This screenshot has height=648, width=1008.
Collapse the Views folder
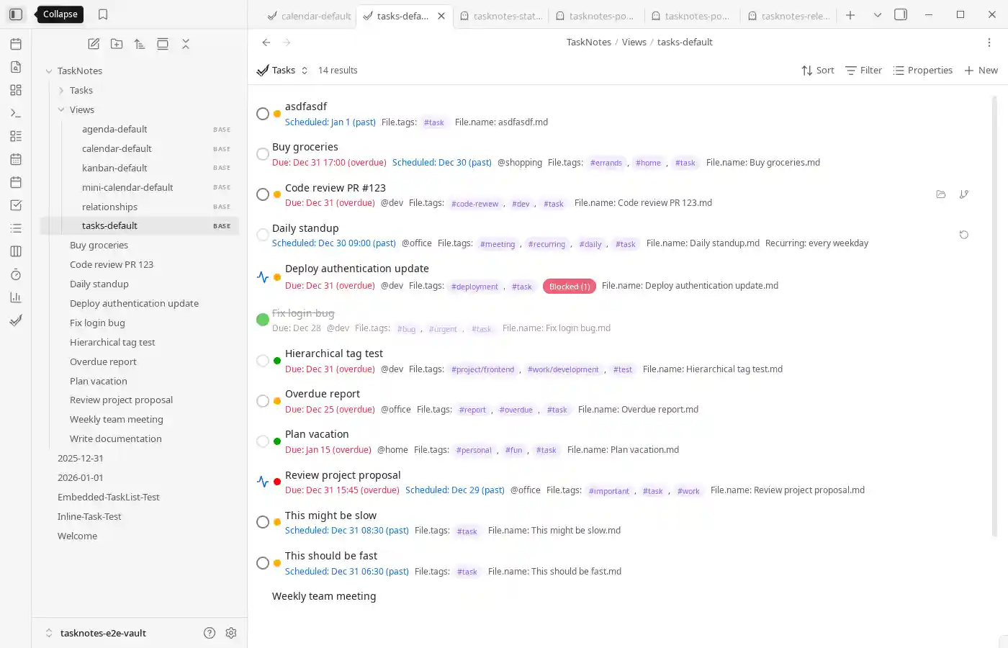coord(61,109)
